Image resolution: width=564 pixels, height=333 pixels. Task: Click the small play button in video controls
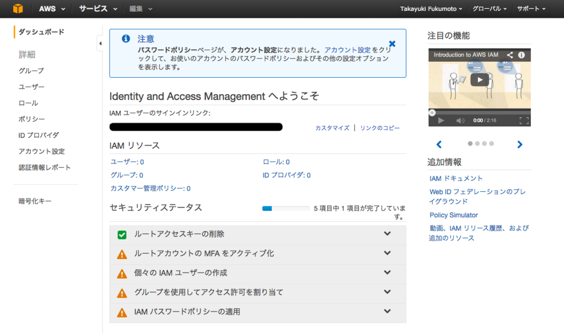[441, 121]
